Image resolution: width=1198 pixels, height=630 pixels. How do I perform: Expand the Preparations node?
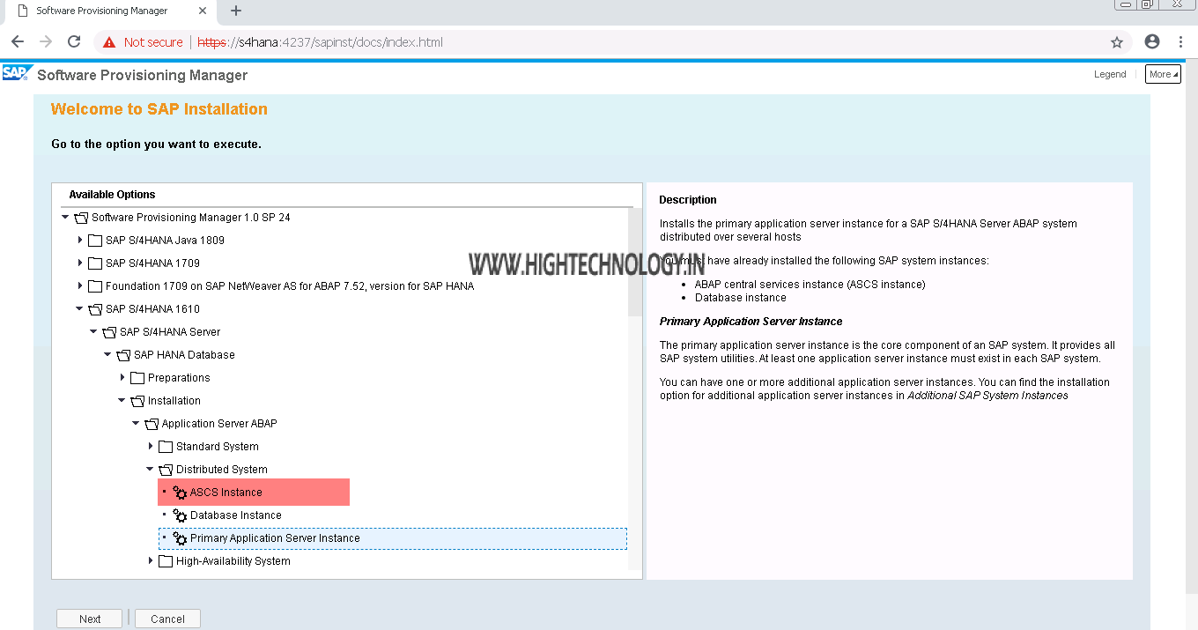122,378
